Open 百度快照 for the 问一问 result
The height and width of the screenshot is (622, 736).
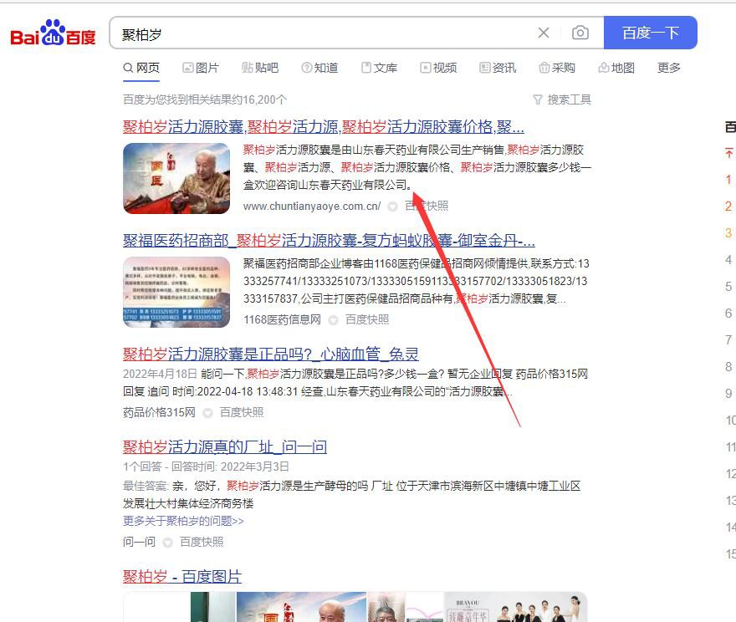pos(202,543)
